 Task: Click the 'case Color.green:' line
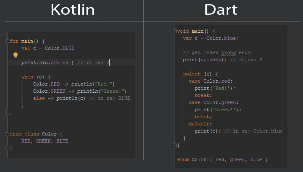point(214,102)
